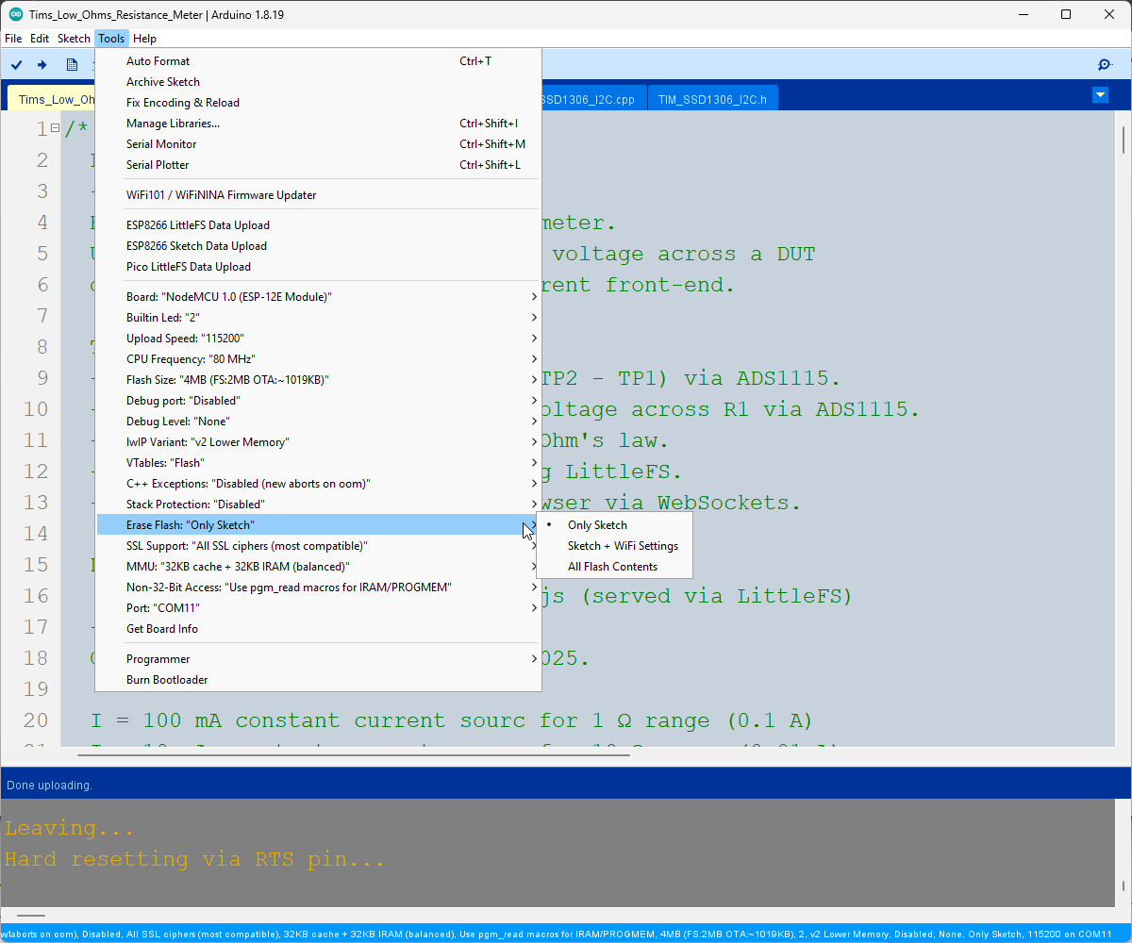Click the Arduino application icon in title bar
Image resolution: width=1132 pixels, height=943 pixels.
[x=16, y=14]
